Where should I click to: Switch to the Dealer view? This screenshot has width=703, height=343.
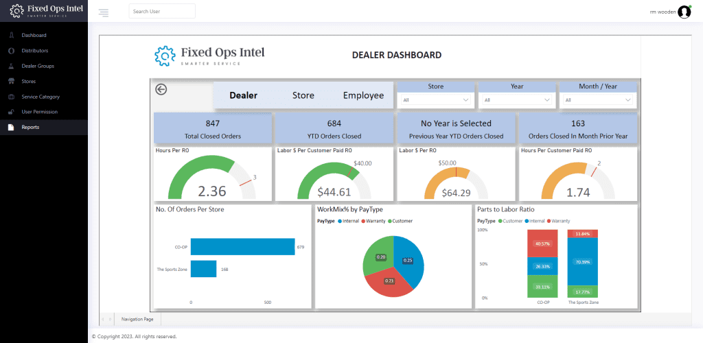click(x=244, y=95)
